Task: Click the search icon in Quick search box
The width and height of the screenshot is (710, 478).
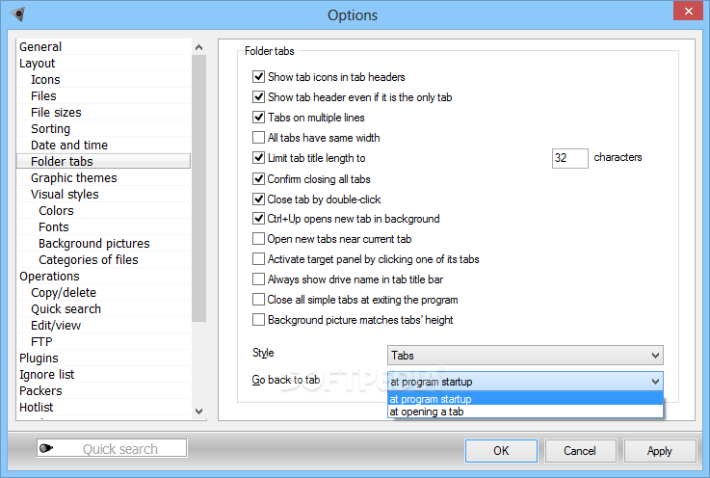Action: [x=45, y=448]
